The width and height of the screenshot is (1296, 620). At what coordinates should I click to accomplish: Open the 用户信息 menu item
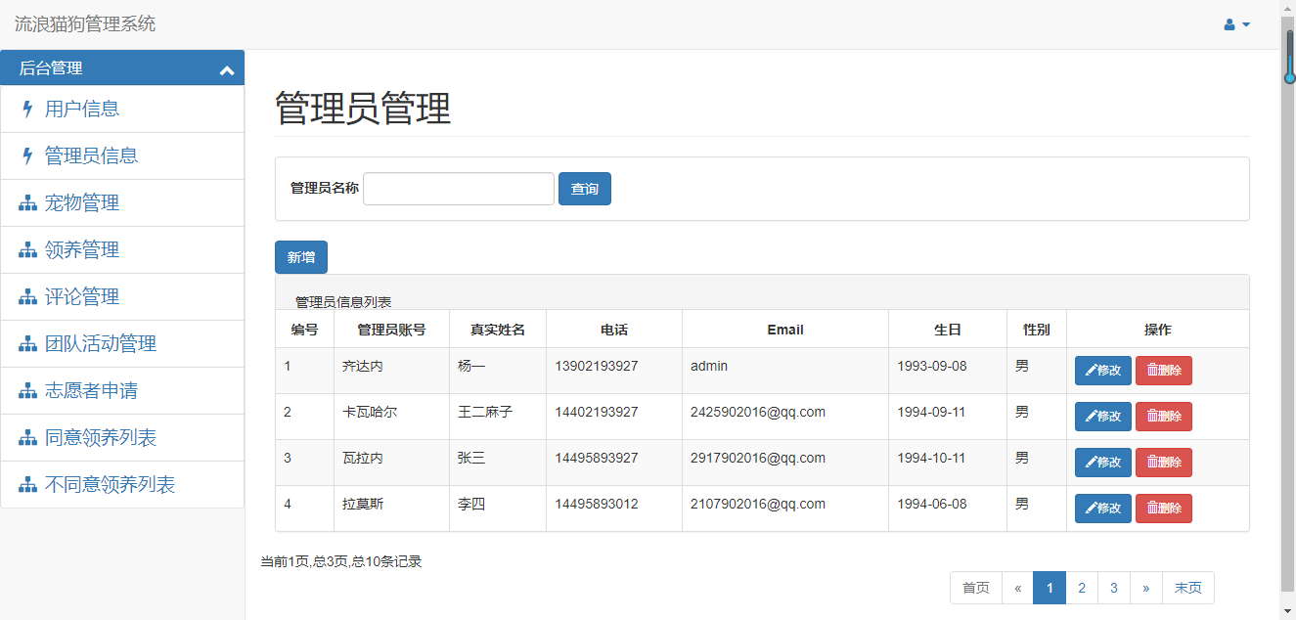point(122,109)
